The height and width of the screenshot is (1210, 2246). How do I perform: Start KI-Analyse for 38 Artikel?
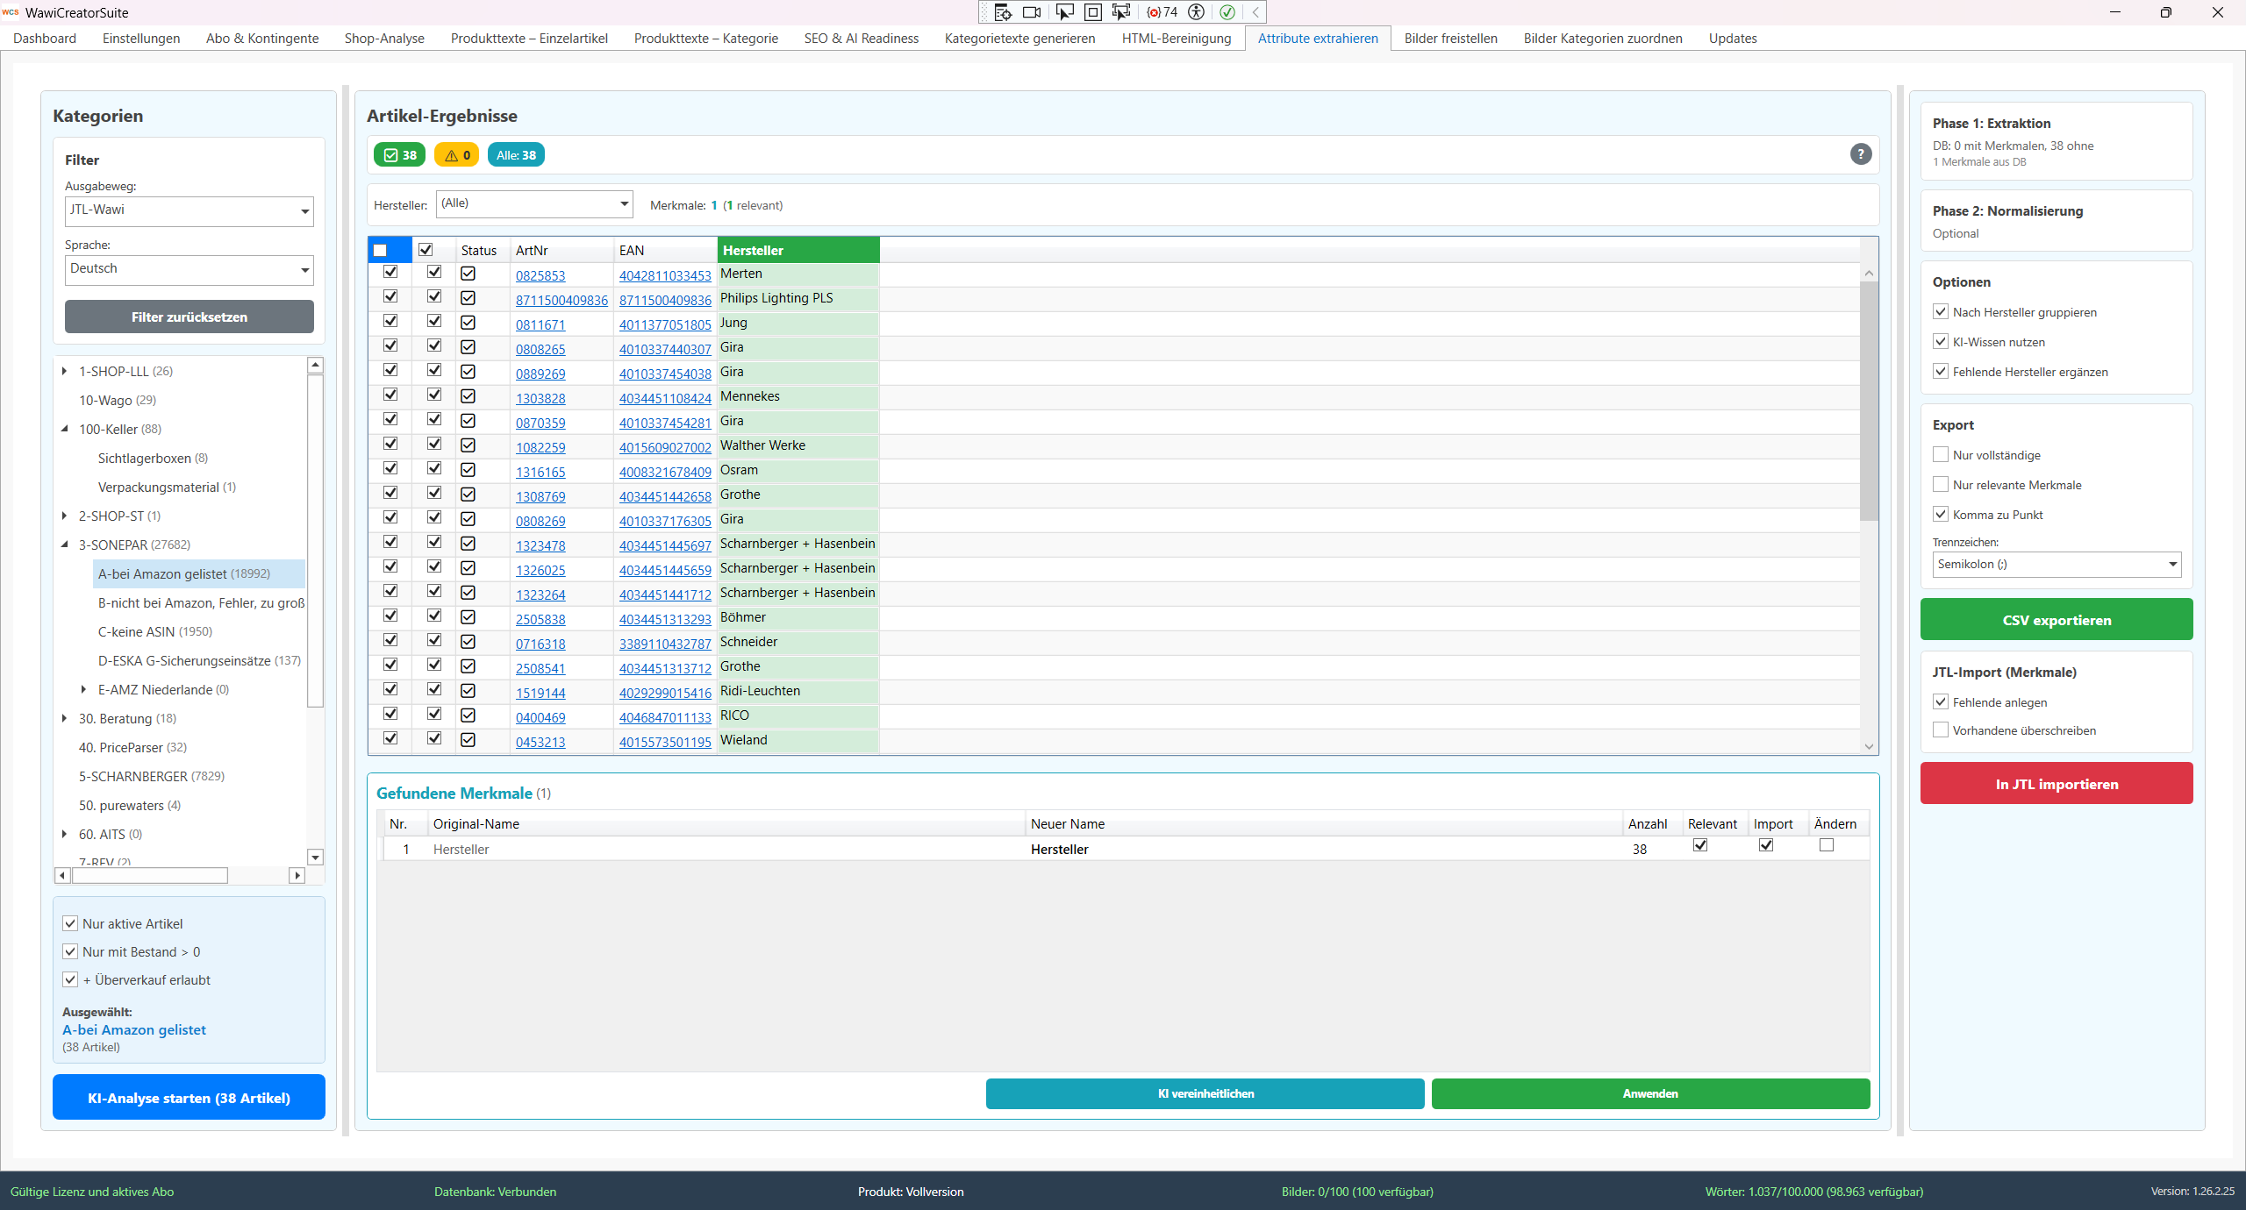pos(189,1097)
